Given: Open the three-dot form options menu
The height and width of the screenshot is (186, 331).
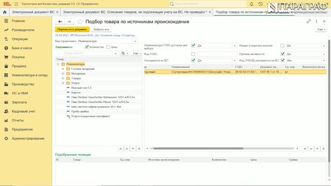Looking at the screenshot, I should coord(316,21).
